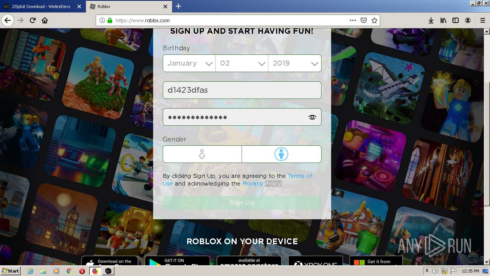This screenshot has height=276, width=490.
Task: Toggle password visibility with eye icon
Action: pyautogui.click(x=312, y=117)
